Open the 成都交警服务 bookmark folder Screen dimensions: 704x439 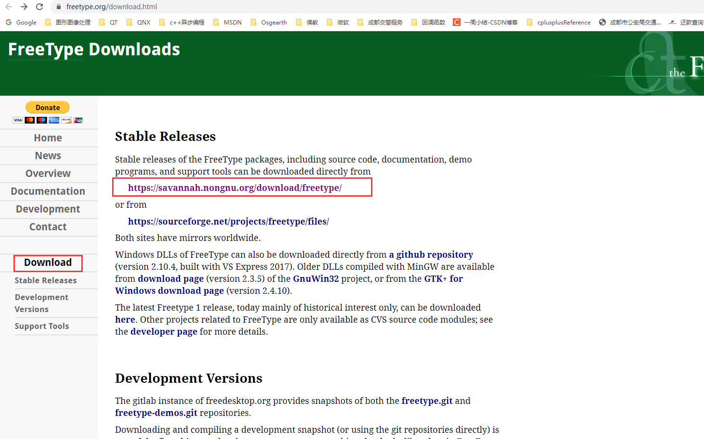pyautogui.click(x=380, y=22)
